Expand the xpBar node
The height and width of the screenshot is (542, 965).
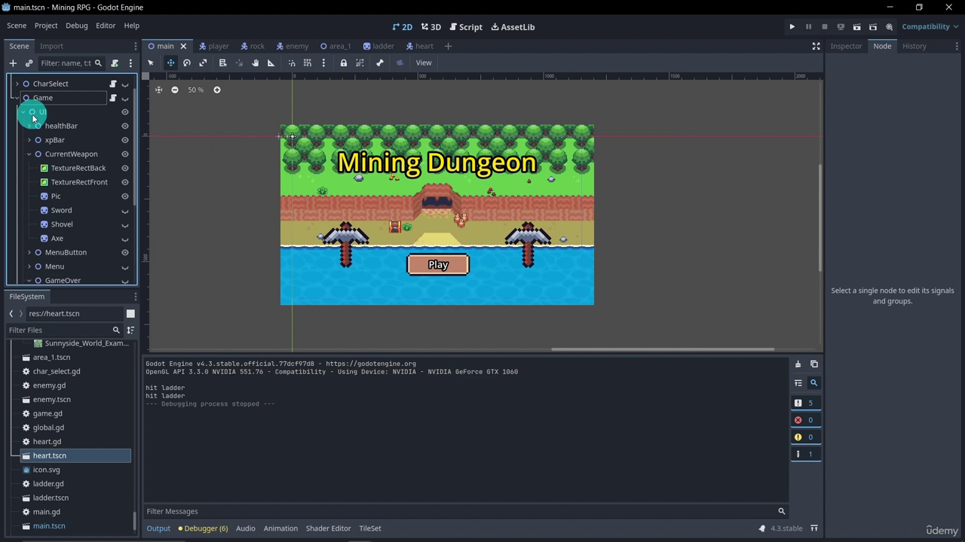pos(29,140)
